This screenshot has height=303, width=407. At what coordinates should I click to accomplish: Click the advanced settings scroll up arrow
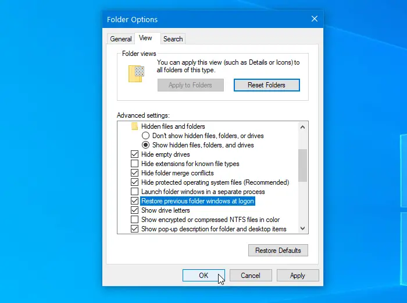303,127
